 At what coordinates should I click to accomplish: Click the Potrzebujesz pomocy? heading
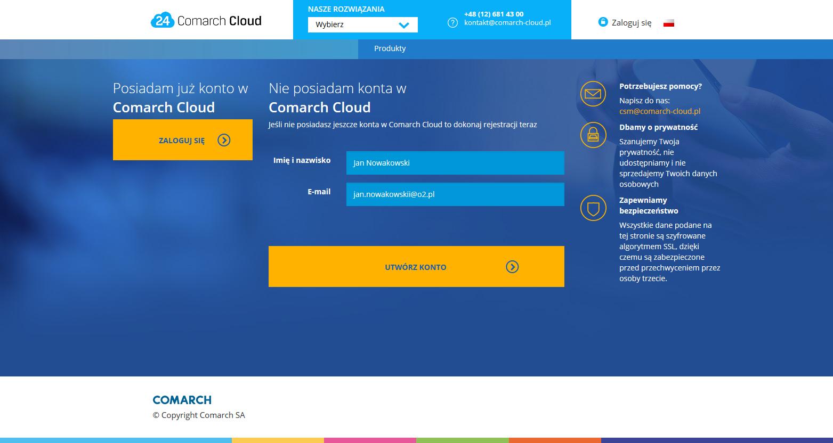661,86
